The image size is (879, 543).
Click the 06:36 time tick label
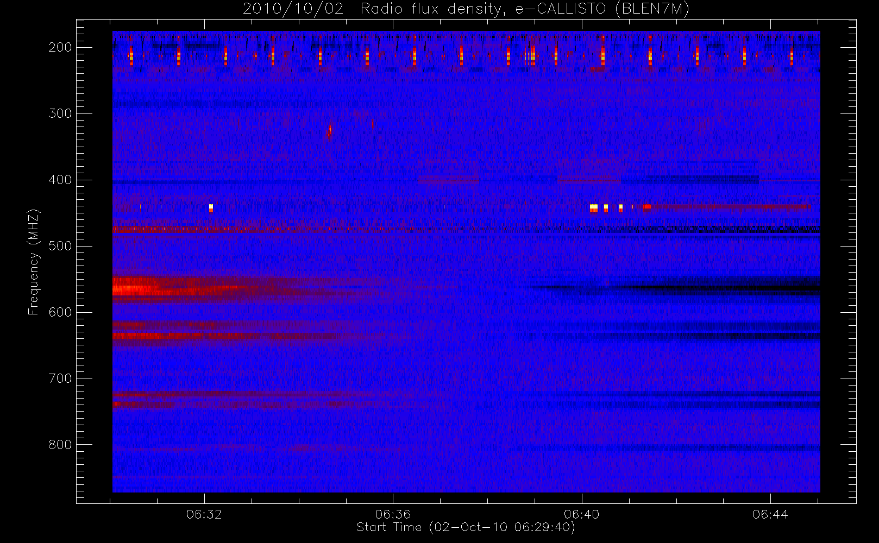pos(393,514)
